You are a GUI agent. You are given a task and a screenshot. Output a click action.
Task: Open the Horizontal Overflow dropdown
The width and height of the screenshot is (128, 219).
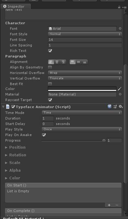click(x=85, y=73)
